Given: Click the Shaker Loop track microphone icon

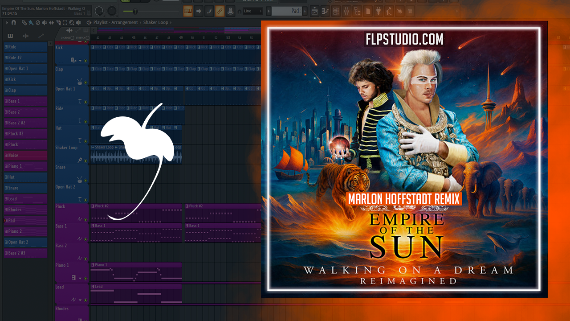Looking at the screenshot, I should [x=80, y=160].
